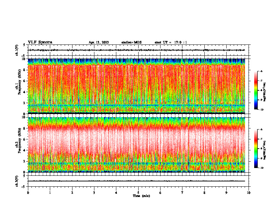Click tick label "10" on the Time axis
This screenshot has height=216, width=280.
point(249,193)
